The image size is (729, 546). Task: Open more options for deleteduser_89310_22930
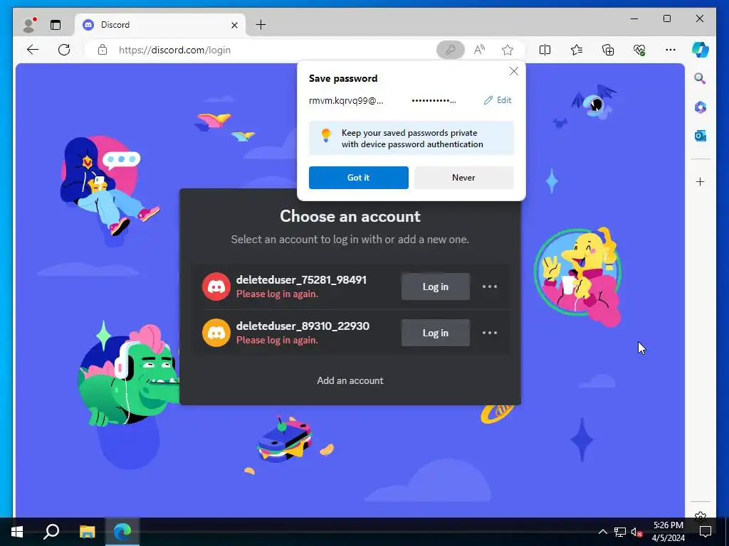[x=490, y=333]
